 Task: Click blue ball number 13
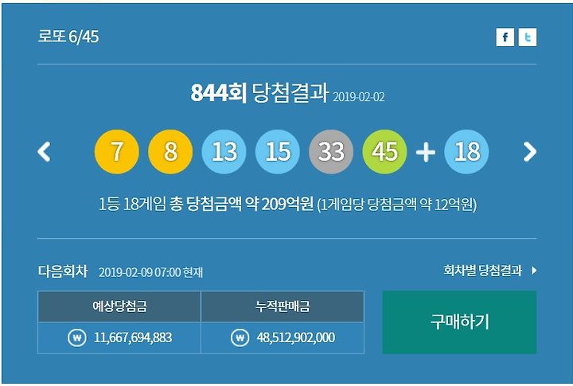tap(224, 151)
